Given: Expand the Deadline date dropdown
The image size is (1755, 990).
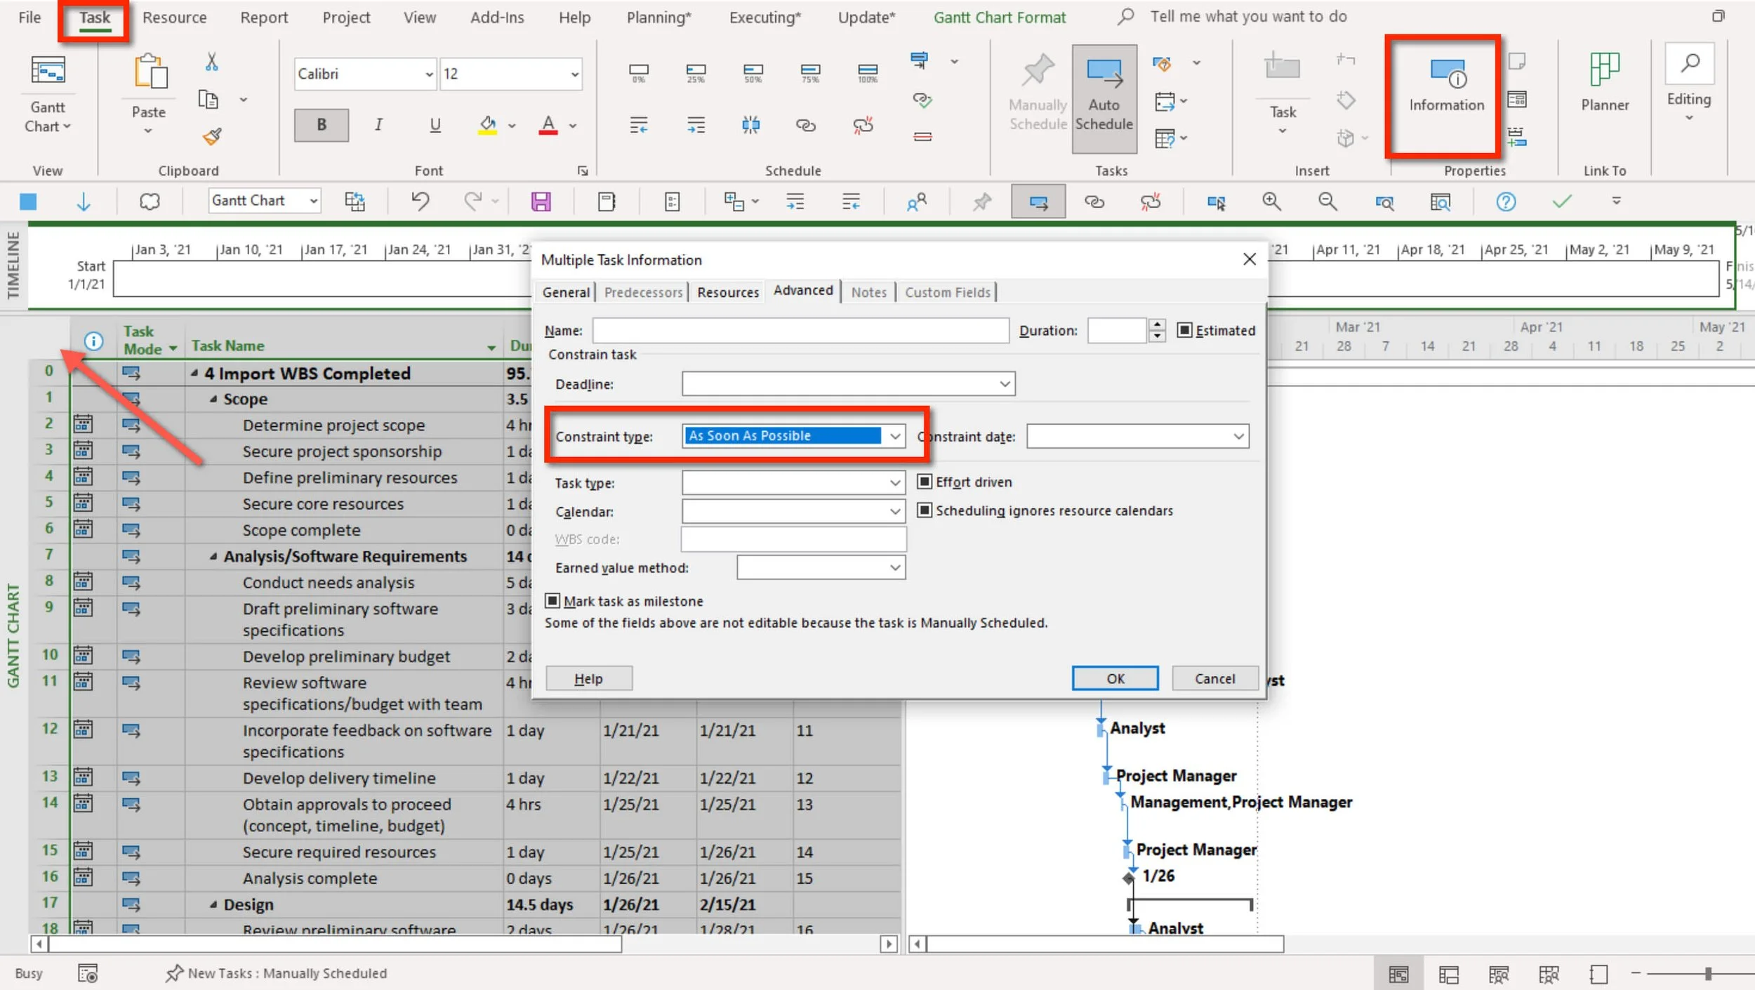Looking at the screenshot, I should point(1005,384).
